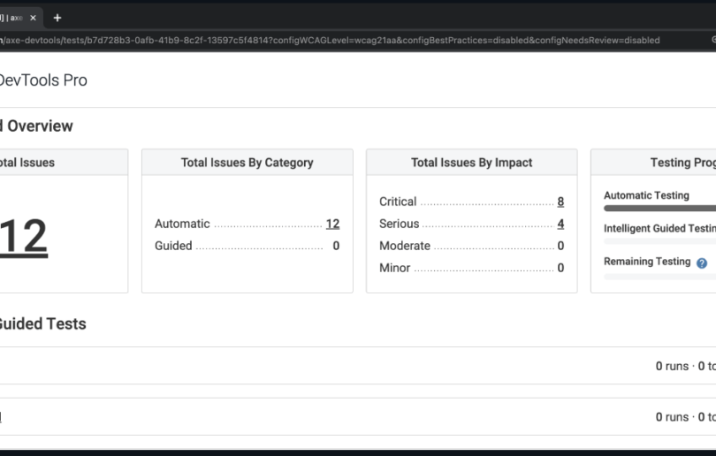Screen dimensions: 716x456
Task: Click the Moderate impact label
Action: (x=405, y=246)
